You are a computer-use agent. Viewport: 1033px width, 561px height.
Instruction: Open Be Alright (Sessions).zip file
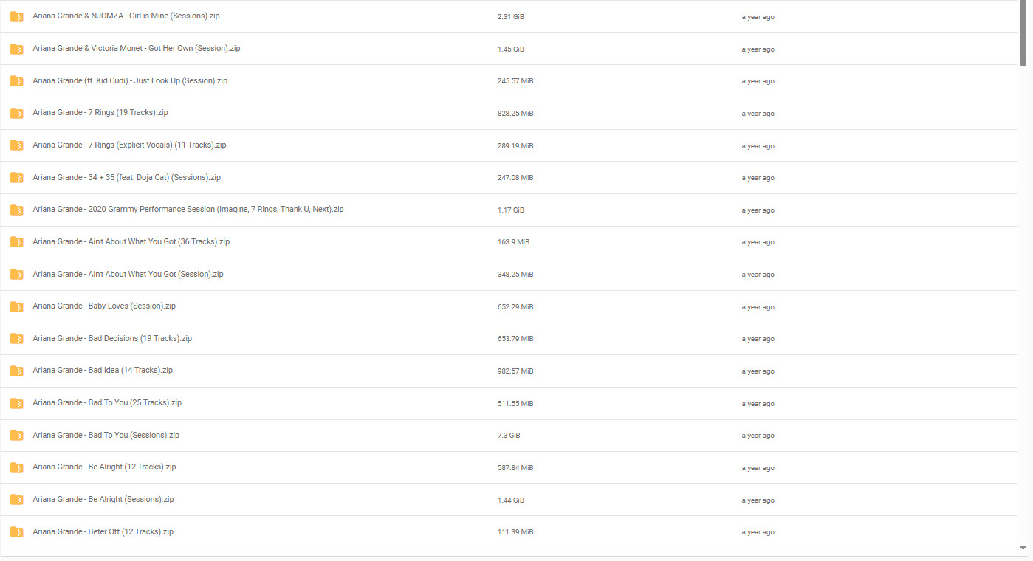103,499
